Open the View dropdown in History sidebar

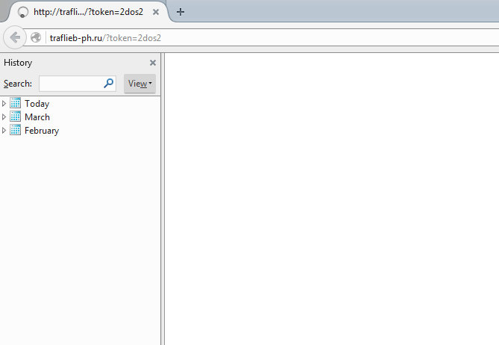tap(139, 84)
